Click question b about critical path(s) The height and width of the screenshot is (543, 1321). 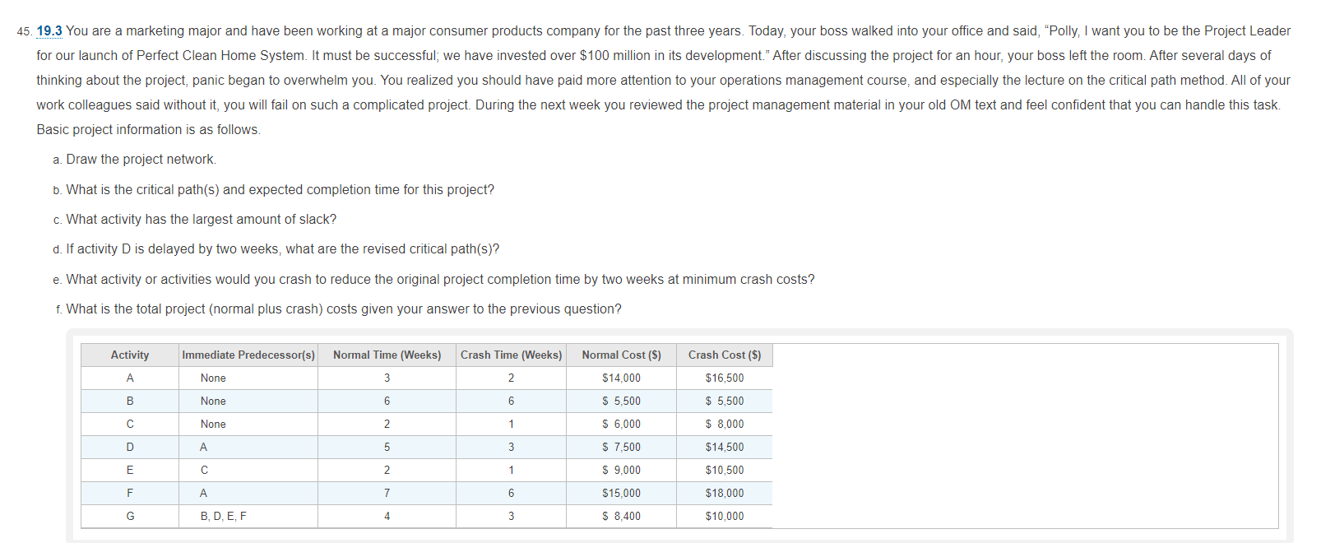280,190
